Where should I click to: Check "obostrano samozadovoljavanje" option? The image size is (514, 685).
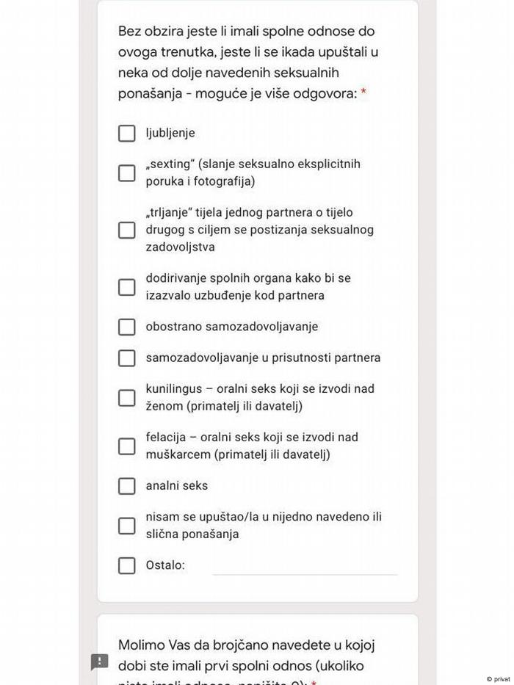[127, 327]
